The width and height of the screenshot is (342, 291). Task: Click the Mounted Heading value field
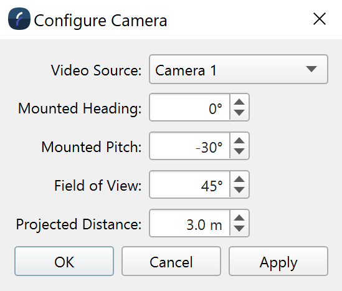pyautogui.click(x=189, y=107)
